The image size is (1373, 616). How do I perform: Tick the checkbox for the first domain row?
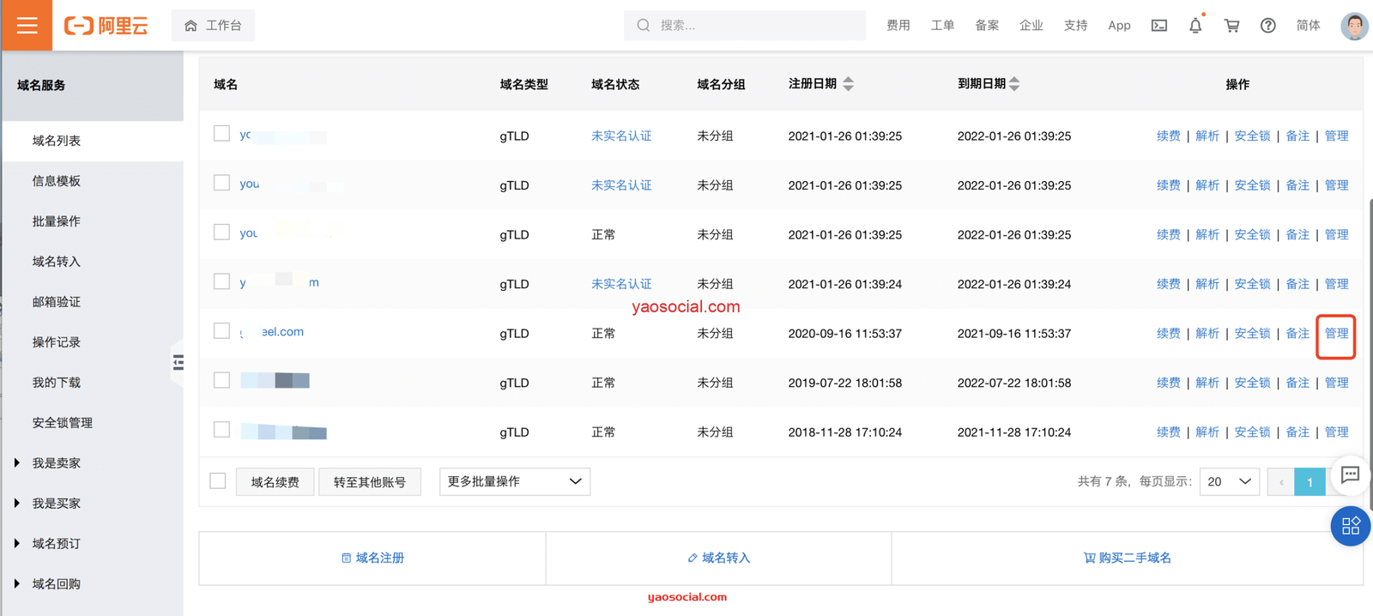[x=221, y=134]
